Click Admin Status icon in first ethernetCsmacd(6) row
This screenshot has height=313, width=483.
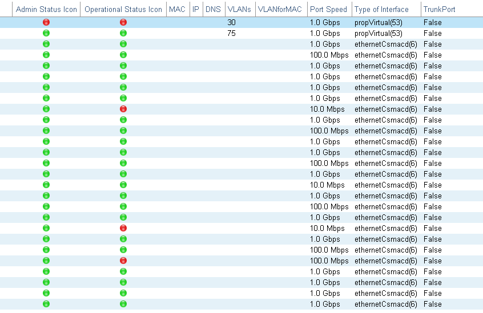click(46, 44)
